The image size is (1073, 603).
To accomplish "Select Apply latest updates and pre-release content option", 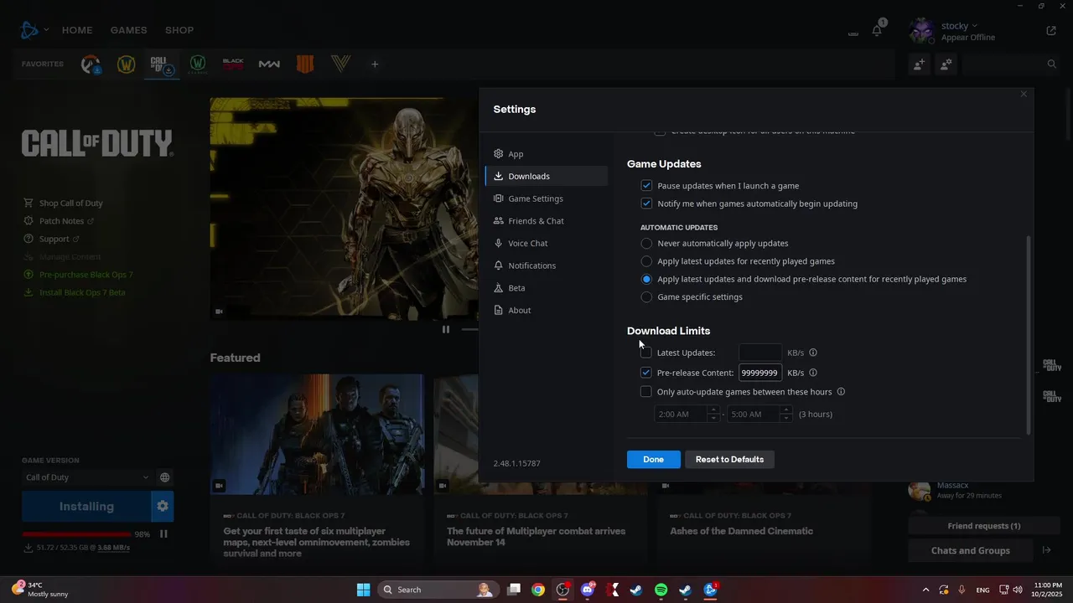I will pos(646,279).
